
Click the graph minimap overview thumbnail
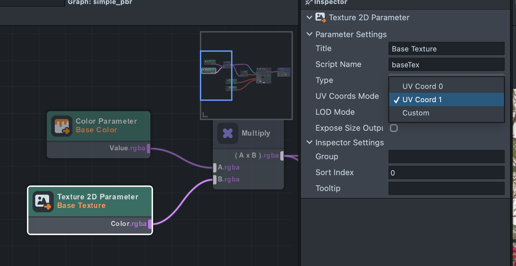246,75
